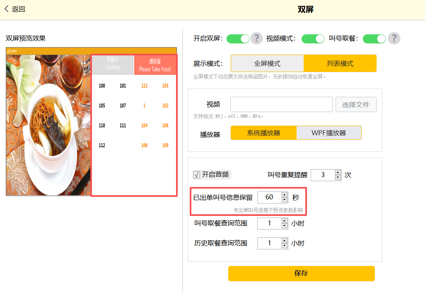425x292 pixels.
Task: Select 列表模式 display mode
Action: [340, 64]
